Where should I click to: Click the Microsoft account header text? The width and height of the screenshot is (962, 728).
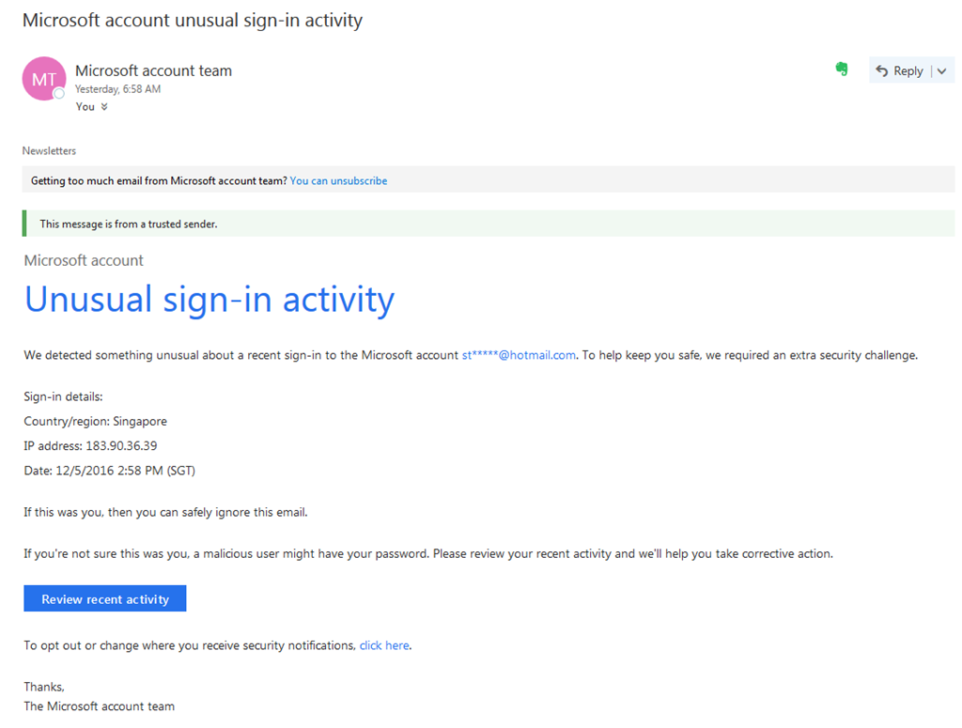(83, 260)
